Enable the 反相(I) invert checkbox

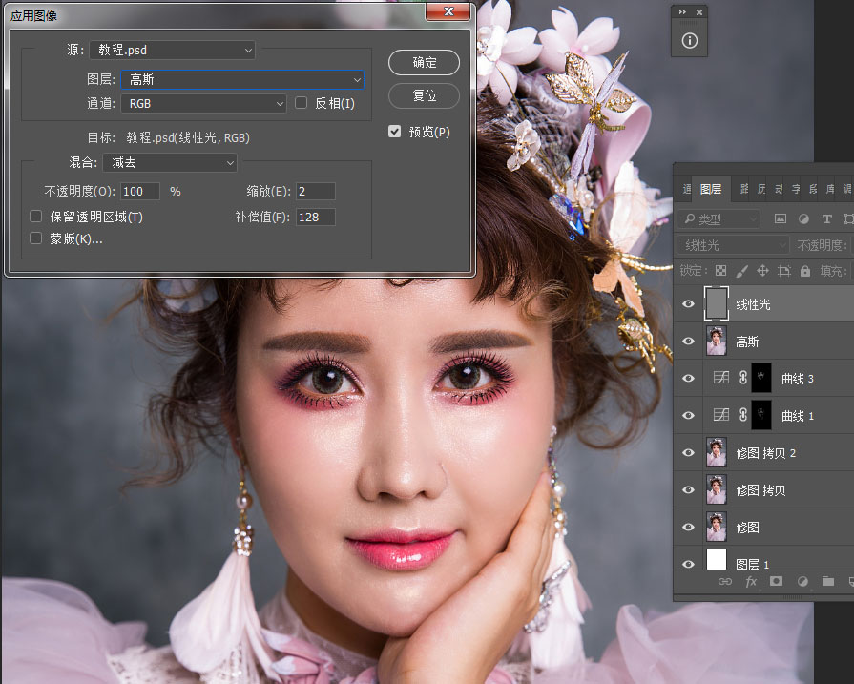tap(301, 103)
